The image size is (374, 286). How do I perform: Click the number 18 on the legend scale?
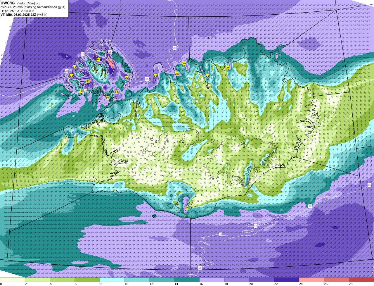(226, 284)
